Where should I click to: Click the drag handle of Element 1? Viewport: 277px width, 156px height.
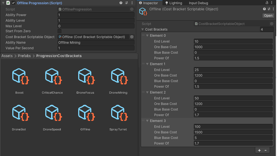click(143, 64)
